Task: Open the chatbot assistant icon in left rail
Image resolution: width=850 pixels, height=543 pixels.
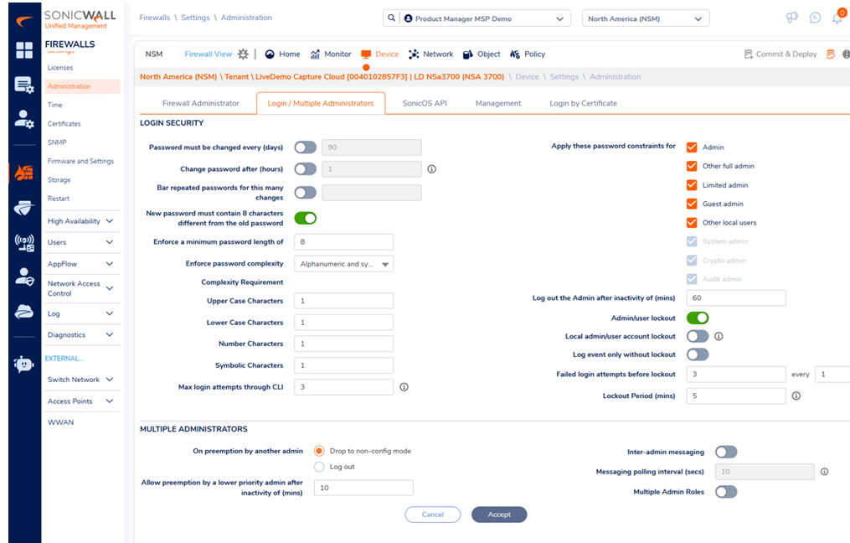Action: 24,364
